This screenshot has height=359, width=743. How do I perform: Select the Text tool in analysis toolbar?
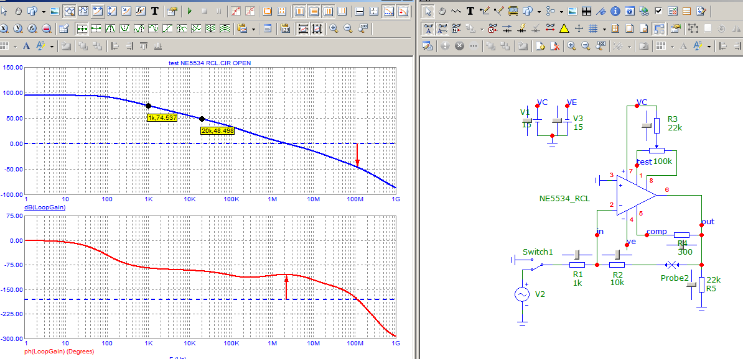click(x=155, y=11)
